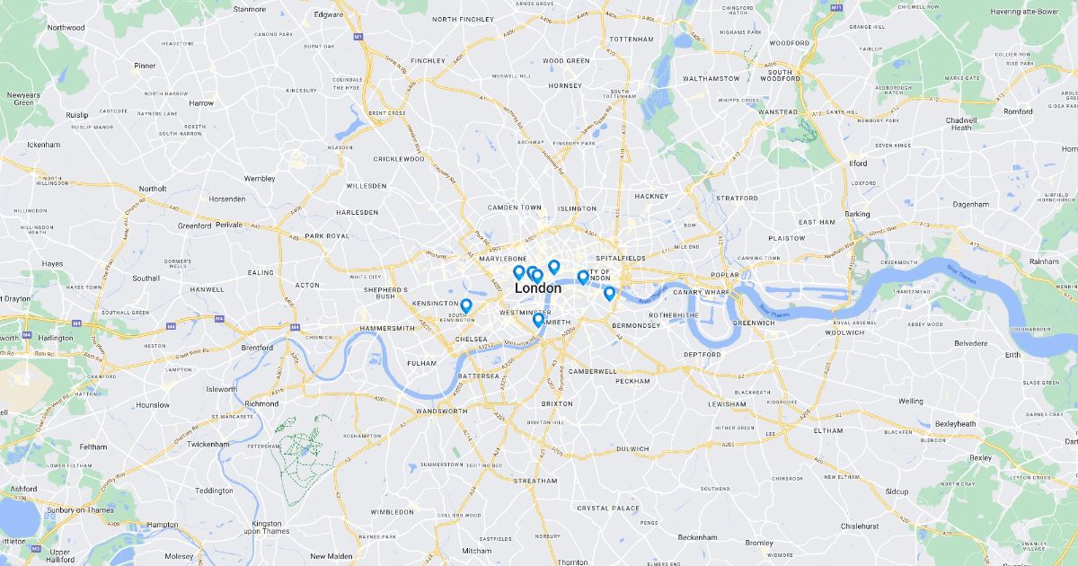Click the M1 motorway shield near Edgware

point(358,37)
